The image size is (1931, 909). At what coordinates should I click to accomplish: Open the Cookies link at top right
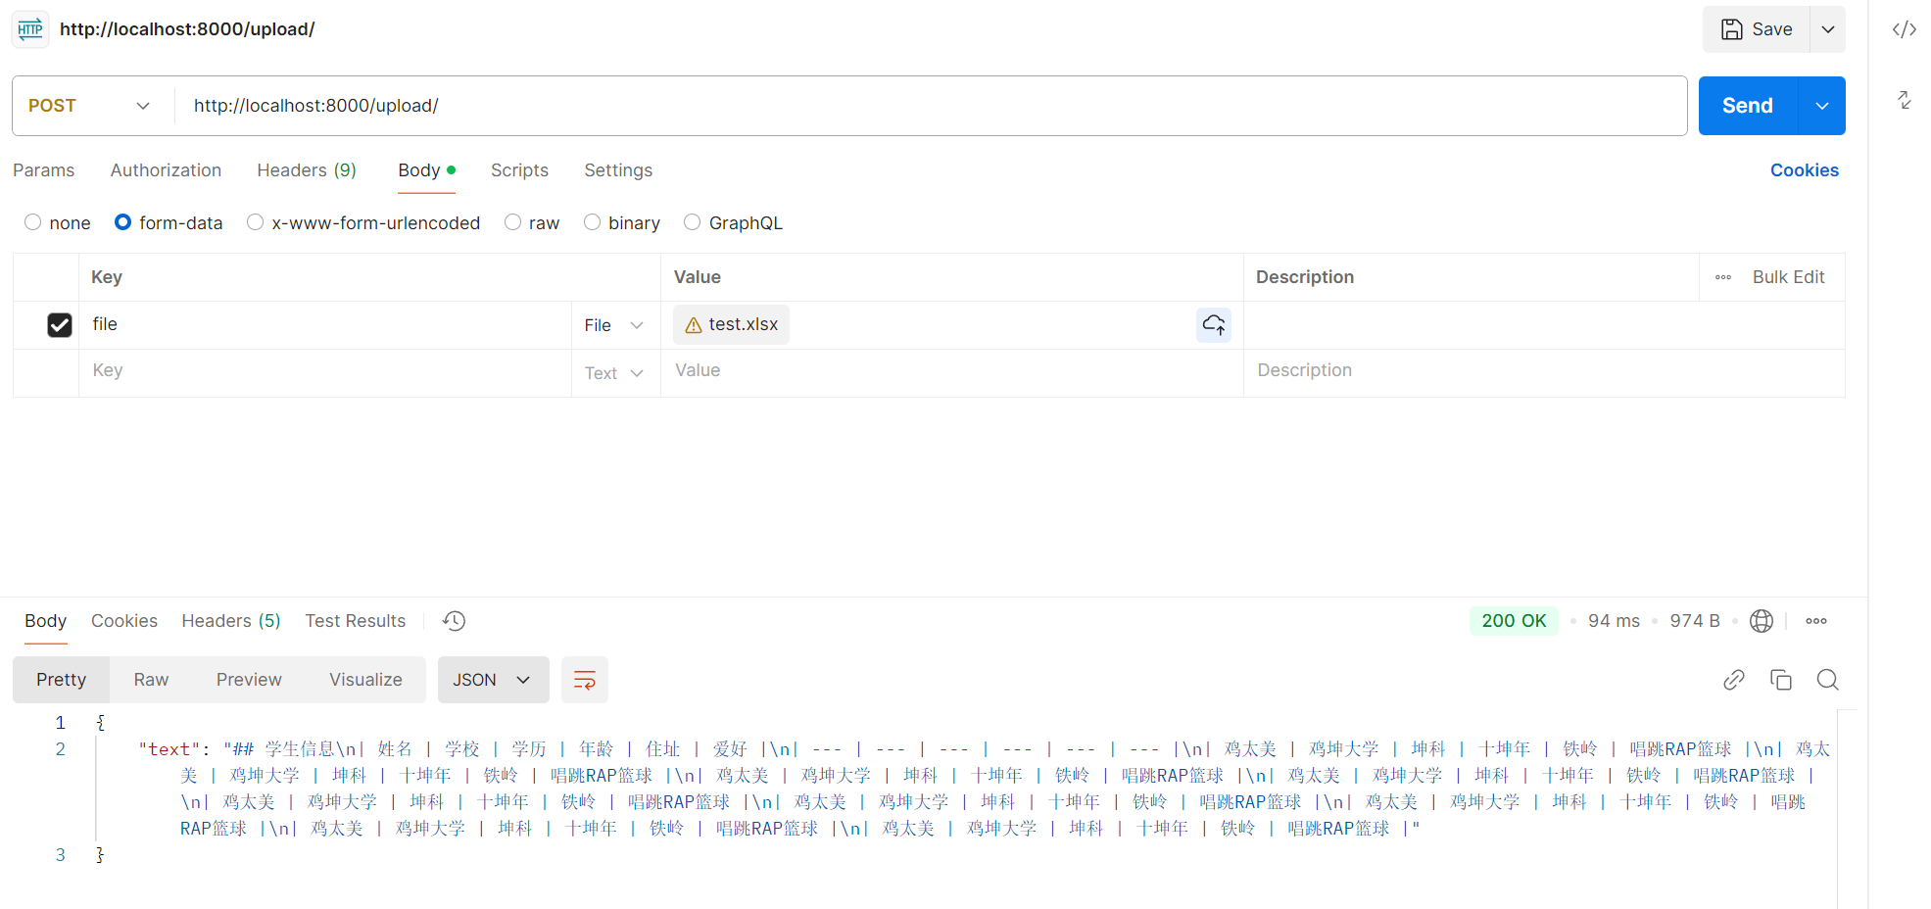(x=1805, y=170)
